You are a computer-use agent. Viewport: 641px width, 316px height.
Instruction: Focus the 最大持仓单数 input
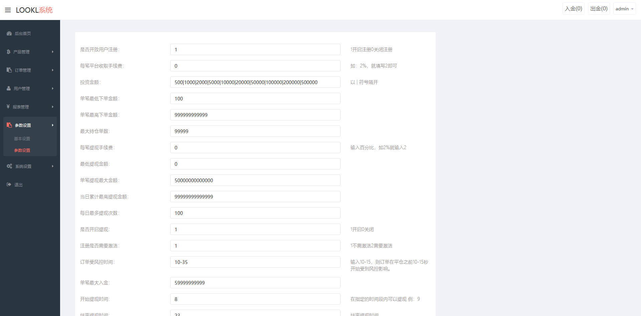click(x=255, y=131)
